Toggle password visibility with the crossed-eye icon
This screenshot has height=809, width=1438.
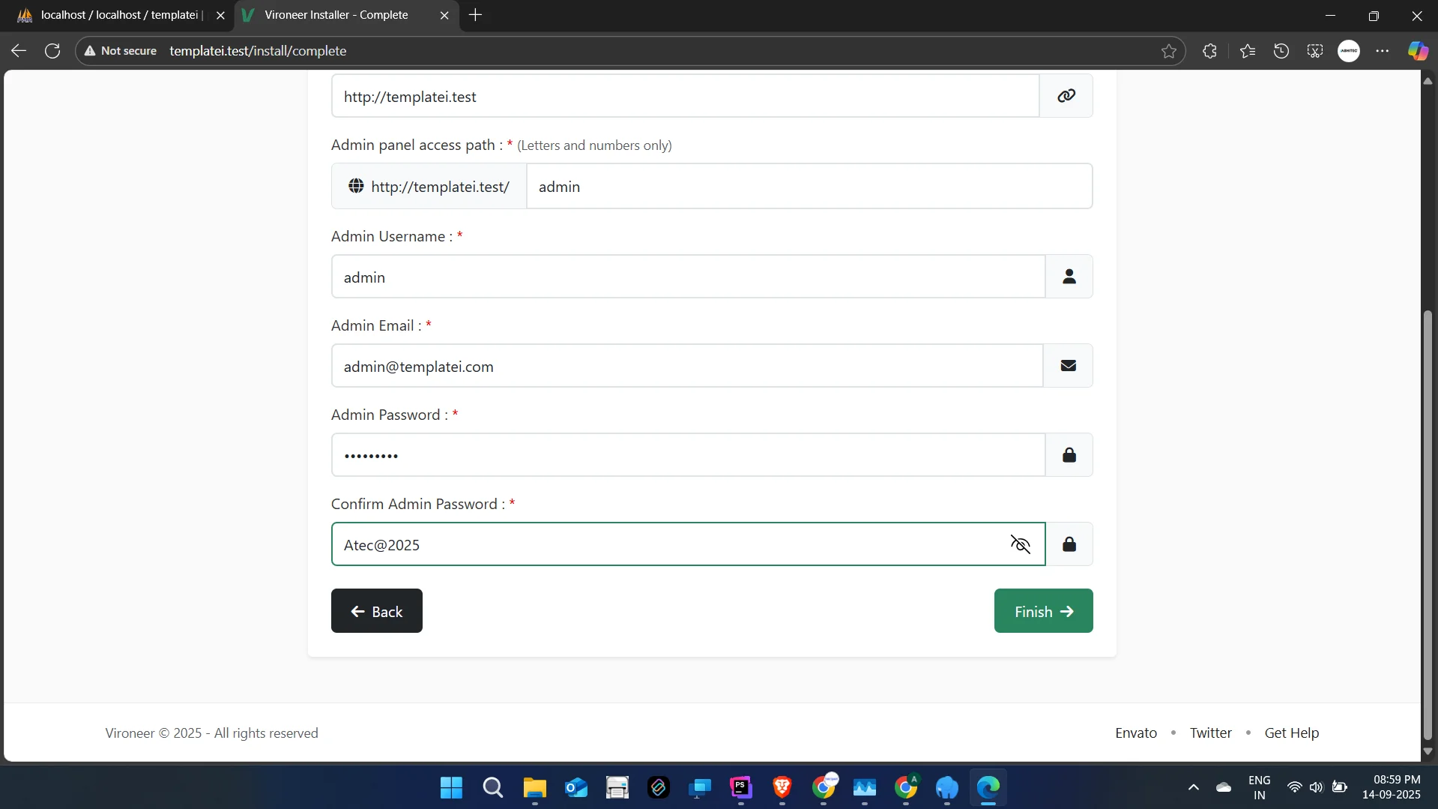click(1020, 544)
